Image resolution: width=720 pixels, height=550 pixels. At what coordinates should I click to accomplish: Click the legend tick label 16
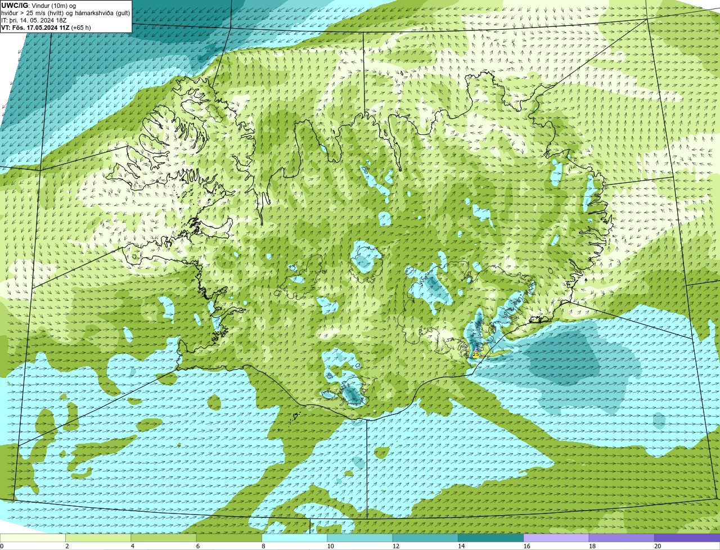pyautogui.click(x=526, y=546)
